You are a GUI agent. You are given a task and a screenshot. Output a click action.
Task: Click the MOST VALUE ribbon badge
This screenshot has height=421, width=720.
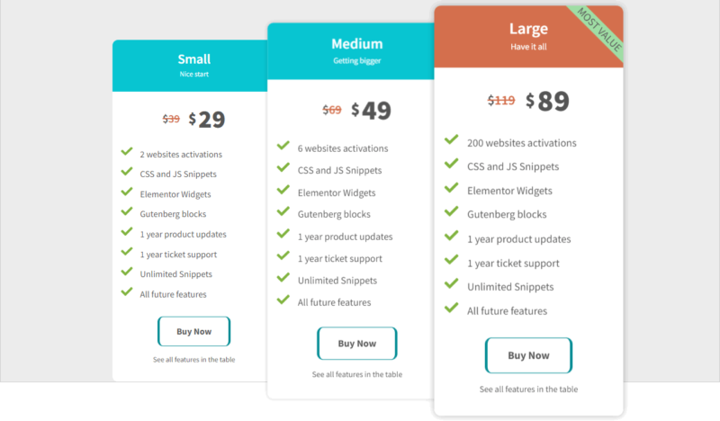tap(598, 31)
